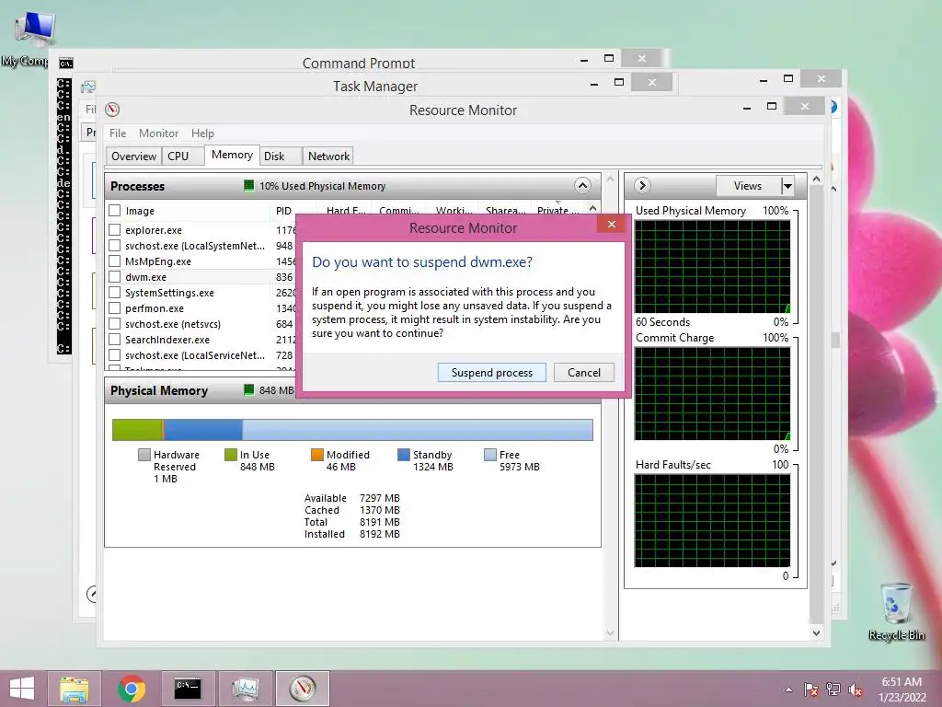Click light blue Free legend swatch
Image resolution: width=942 pixels, height=707 pixels.
tap(490, 455)
